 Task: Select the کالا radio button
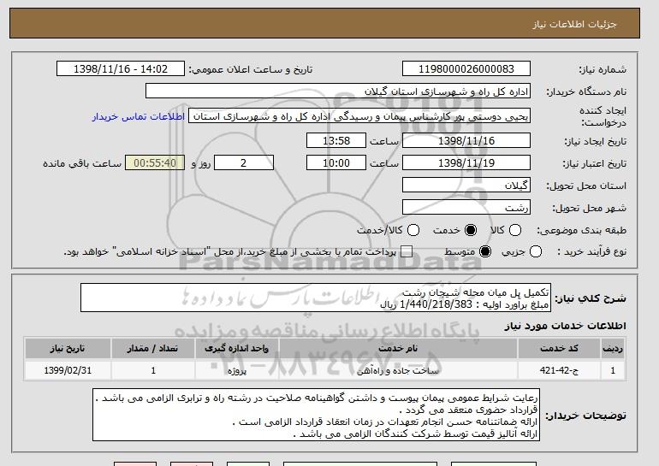click(x=515, y=230)
